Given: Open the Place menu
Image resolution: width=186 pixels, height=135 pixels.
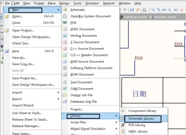Looking at the screenshot, I should (52, 3).
